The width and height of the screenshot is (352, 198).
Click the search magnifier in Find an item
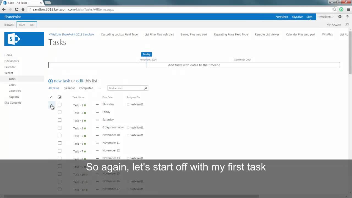(x=146, y=88)
